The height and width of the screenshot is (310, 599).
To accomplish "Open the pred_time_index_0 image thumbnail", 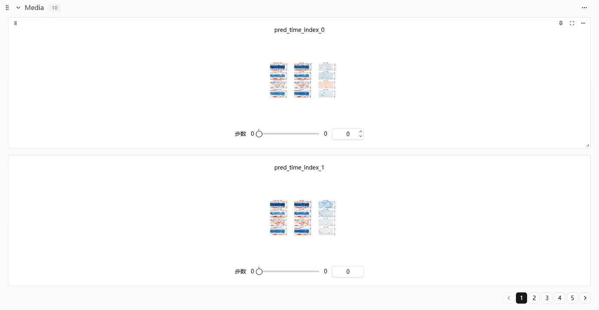I will 303,80.
